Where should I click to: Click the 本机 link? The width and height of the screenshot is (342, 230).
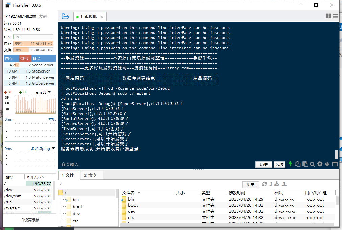[x=52, y=119]
